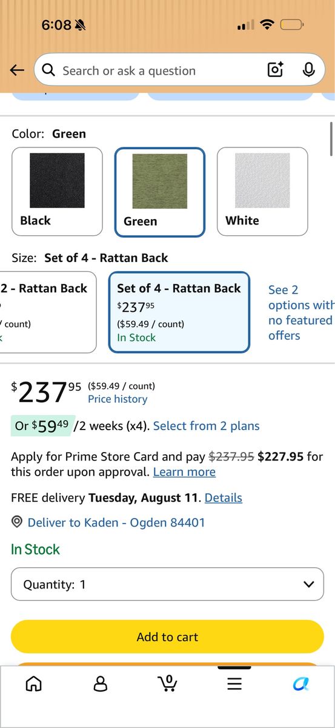Viewport: 335px width, 728px height.
Task: Tap the back arrow icon
Action: [x=17, y=70]
